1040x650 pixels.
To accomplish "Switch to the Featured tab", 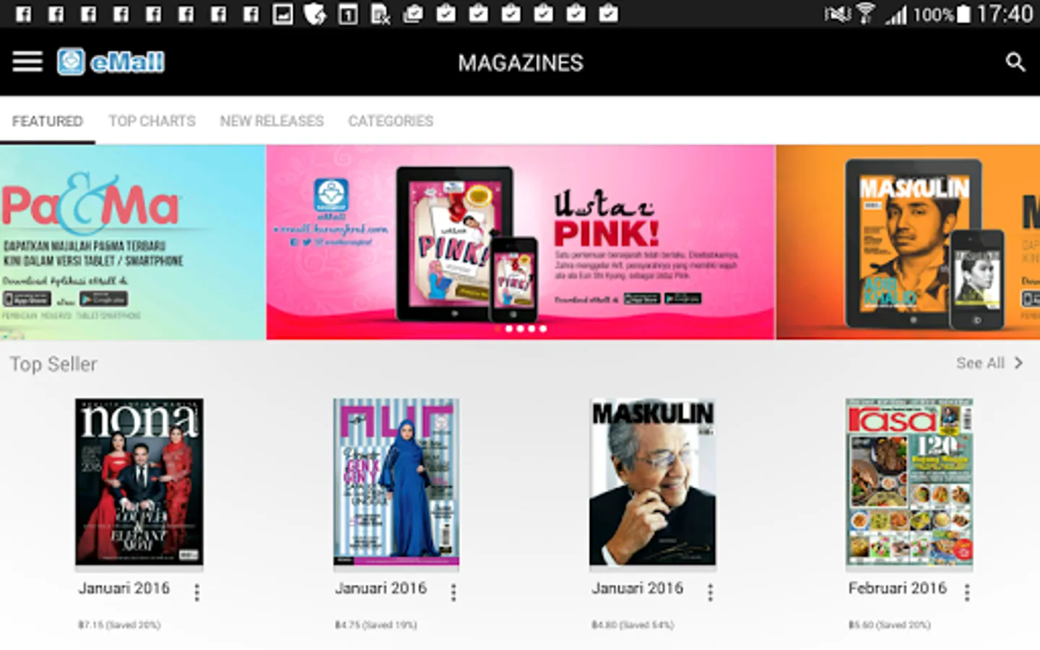I will (48, 121).
